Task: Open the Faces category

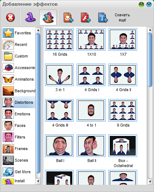Action: click(x=19, y=125)
